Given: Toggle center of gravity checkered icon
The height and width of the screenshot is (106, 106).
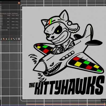Looking at the screenshot, I should pos(14,39).
